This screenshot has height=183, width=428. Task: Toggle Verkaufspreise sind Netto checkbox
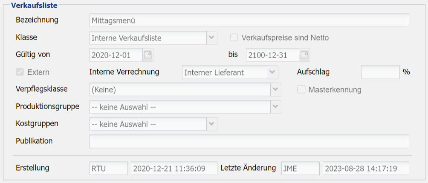pyautogui.click(x=234, y=38)
